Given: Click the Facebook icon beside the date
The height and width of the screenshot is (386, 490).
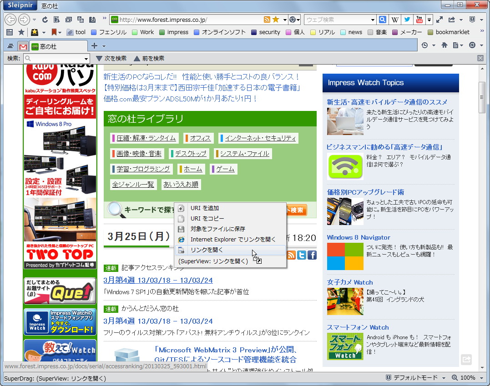Looking at the screenshot, I should click(312, 255).
